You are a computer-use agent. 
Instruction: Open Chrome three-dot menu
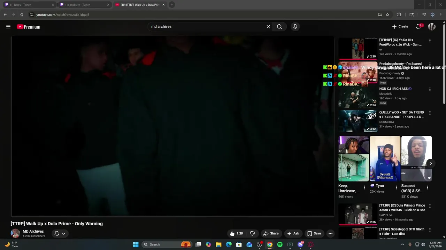(x=441, y=15)
